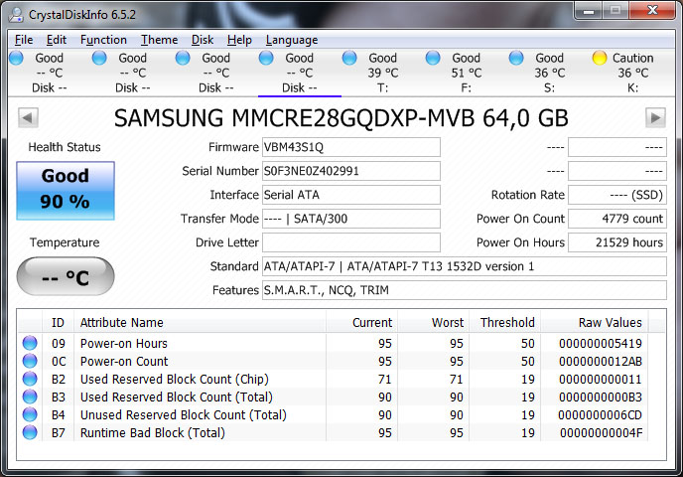Click the Worst column header
This screenshot has height=477, width=683.
(x=433, y=323)
